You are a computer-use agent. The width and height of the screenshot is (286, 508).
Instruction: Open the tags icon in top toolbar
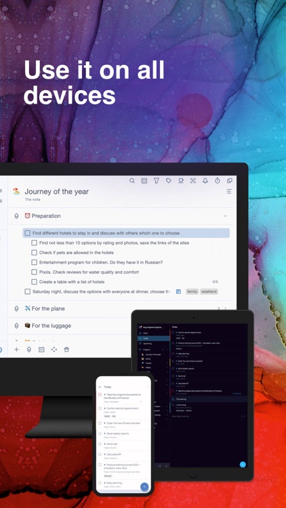(x=169, y=181)
